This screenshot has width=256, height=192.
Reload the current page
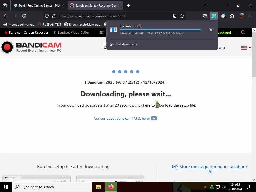[24, 16]
